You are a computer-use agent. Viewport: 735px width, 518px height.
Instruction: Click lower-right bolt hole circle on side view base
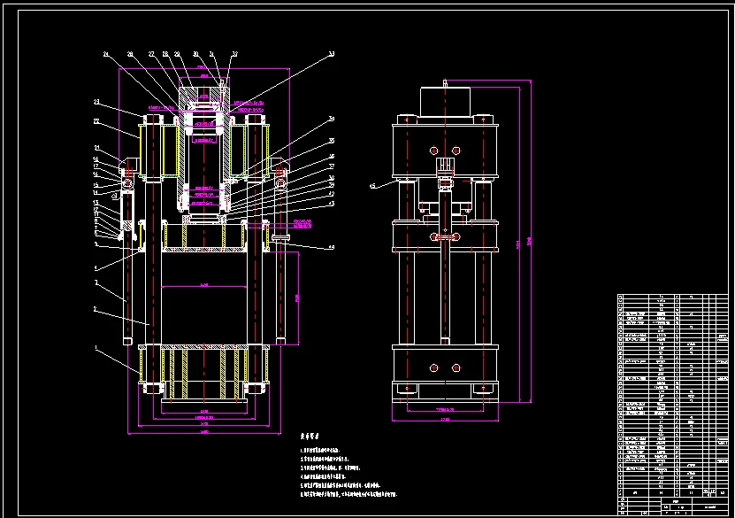[x=456, y=368]
